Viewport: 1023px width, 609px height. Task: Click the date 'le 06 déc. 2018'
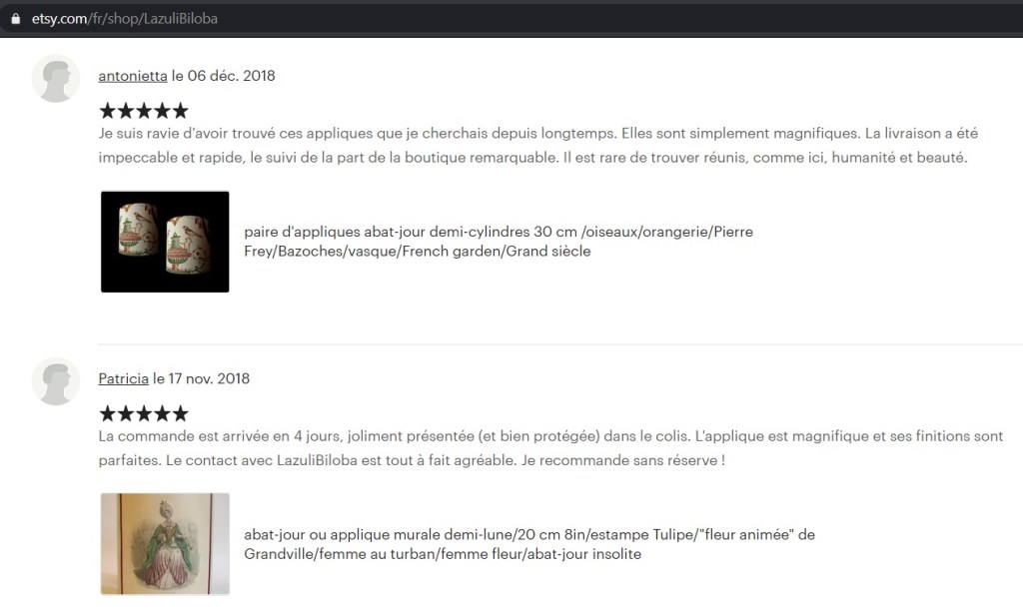(223, 76)
